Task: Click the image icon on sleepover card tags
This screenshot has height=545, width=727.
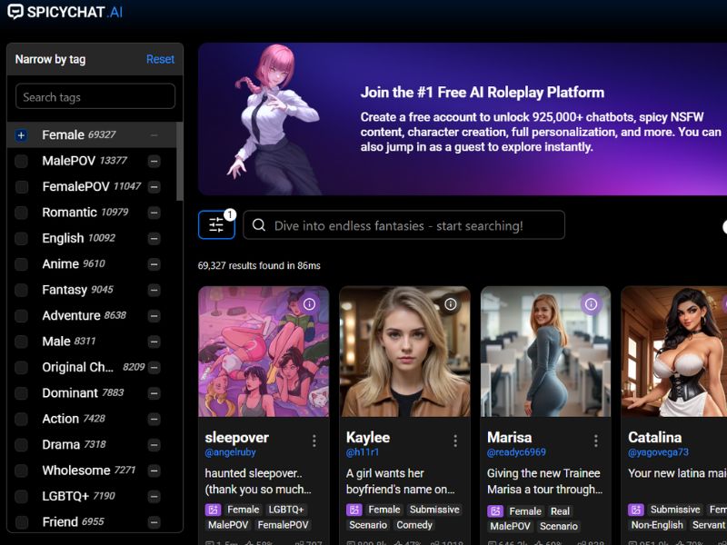Action: pos(213,510)
